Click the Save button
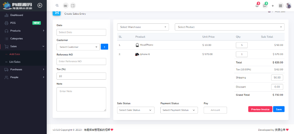Viewport: 294px width, 134px height. coord(279,109)
